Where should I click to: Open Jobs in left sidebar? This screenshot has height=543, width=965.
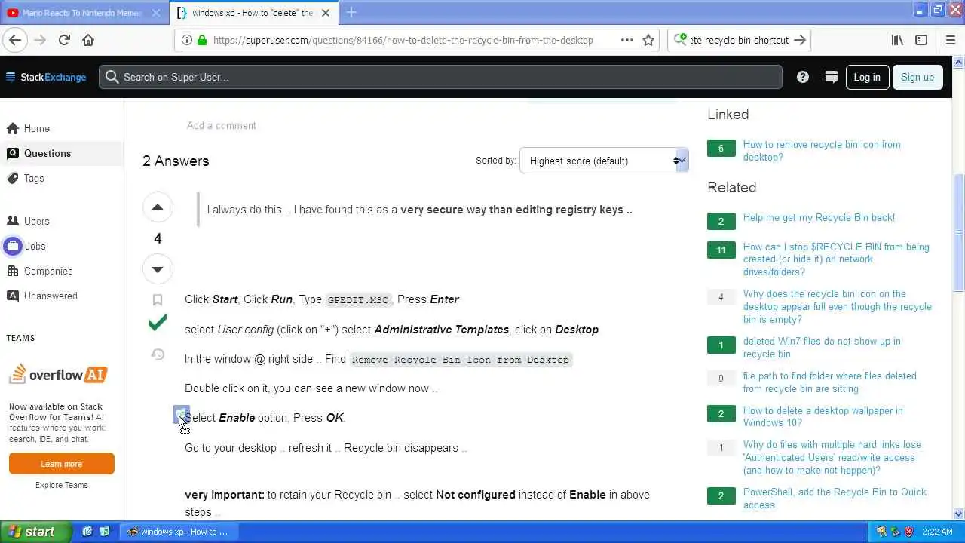pyautogui.click(x=35, y=246)
